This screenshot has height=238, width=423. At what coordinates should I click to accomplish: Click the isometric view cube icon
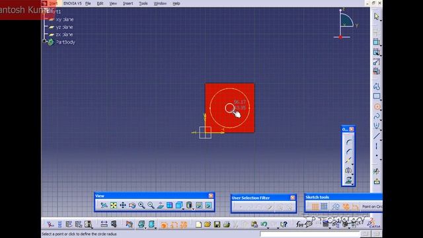tap(178, 206)
